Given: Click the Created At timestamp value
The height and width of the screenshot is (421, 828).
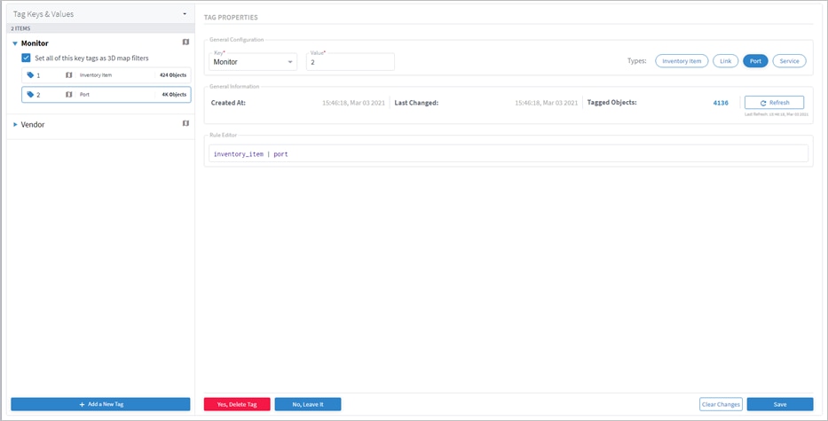Looking at the screenshot, I should [x=354, y=103].
